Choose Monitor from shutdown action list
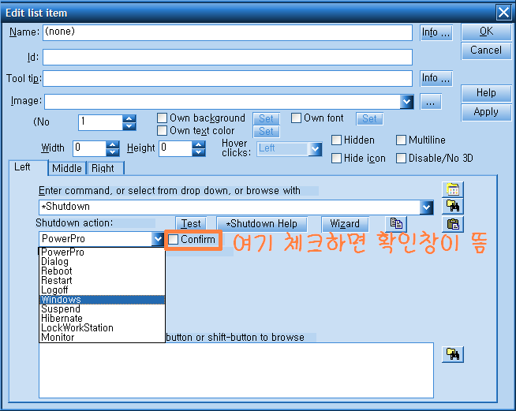The image size is (516, 411). (102, 338)
